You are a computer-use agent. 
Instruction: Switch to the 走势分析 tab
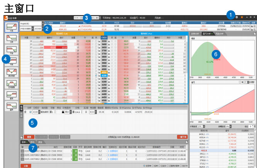tap(195, 34)
